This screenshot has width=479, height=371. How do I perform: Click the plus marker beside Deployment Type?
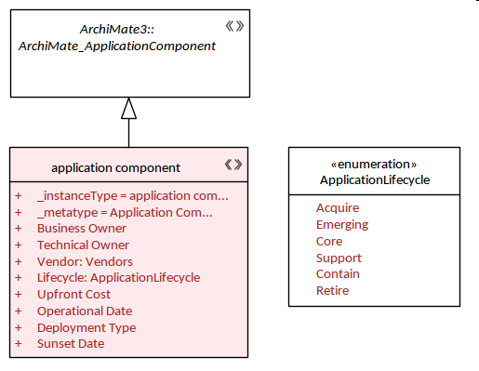point(19,327)
